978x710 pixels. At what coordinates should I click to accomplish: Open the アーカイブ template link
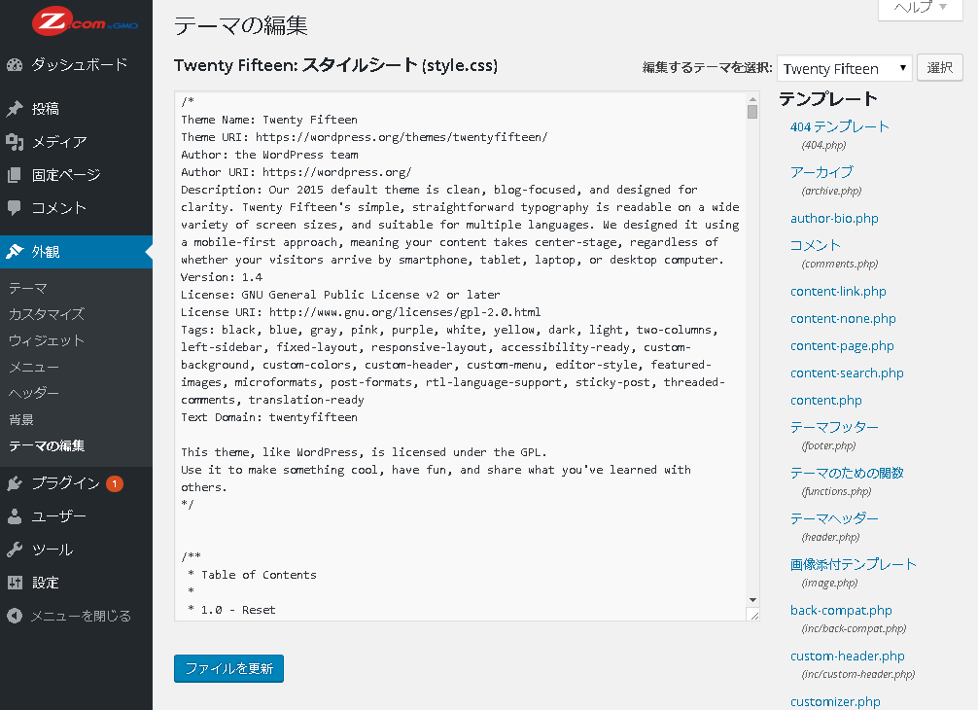822,172
